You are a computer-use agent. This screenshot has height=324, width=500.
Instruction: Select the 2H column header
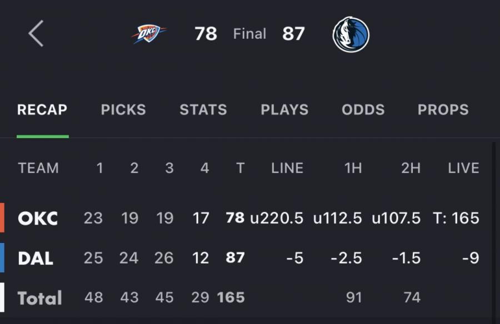coord(411,168)
